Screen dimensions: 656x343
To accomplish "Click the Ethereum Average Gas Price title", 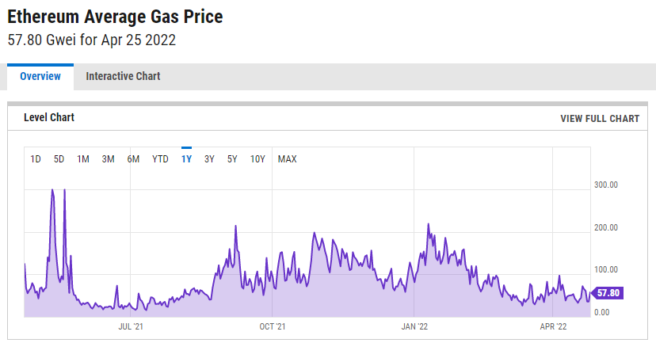I will [115, 17].
